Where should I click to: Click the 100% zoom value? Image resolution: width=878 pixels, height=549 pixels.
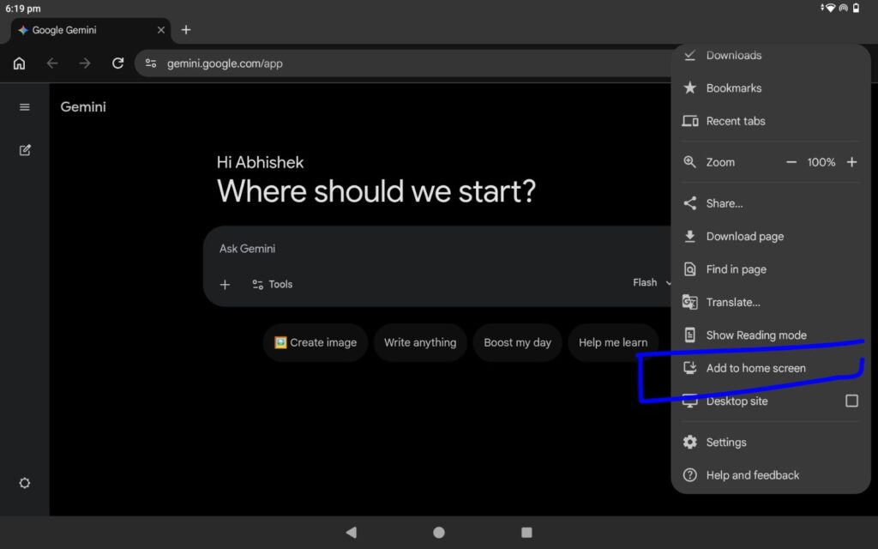[x=821, y=162]
